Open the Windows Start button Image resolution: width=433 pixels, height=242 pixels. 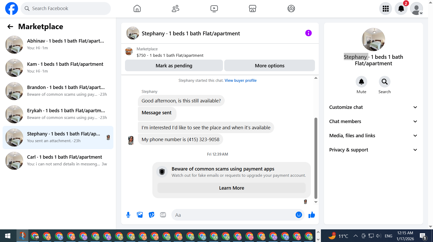(x=8, y=236)
